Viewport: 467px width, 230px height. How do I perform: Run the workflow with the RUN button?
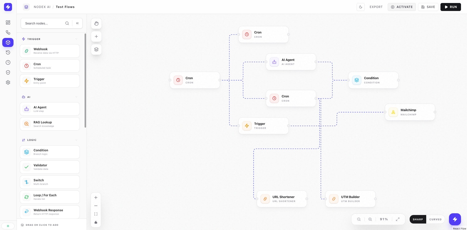pos(450,7)
